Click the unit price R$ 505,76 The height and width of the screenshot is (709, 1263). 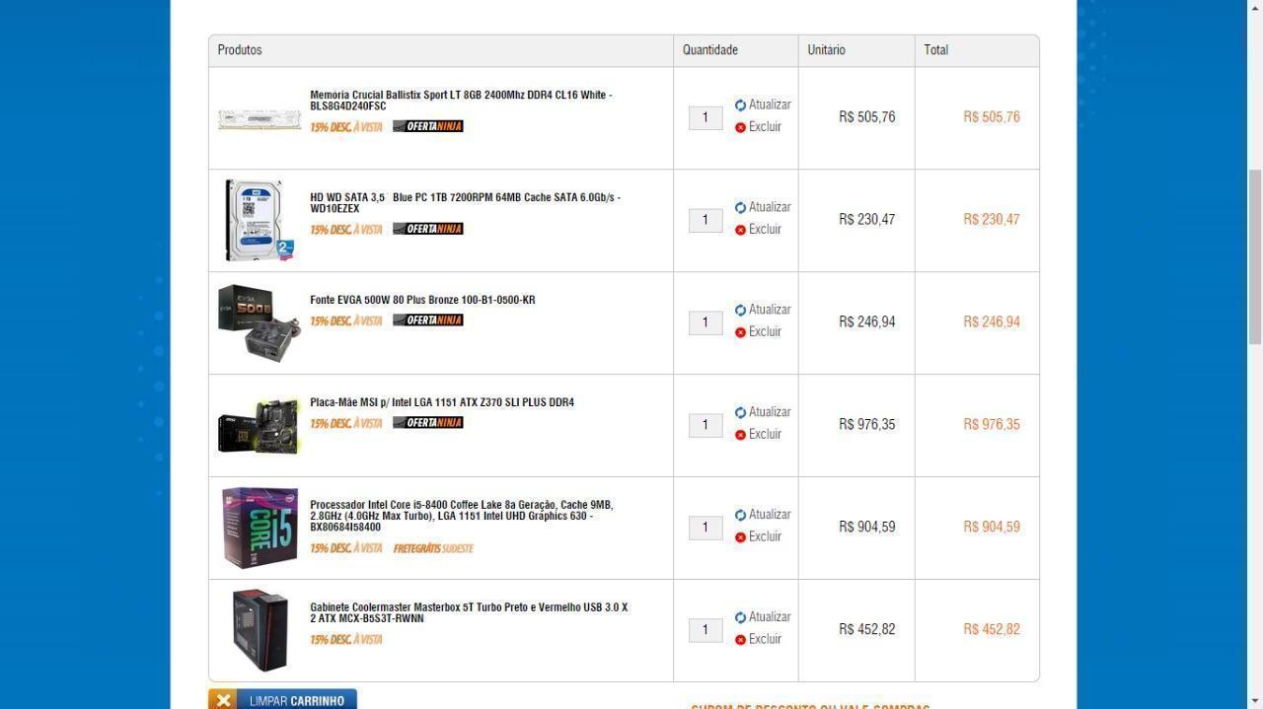click(867, 117)
